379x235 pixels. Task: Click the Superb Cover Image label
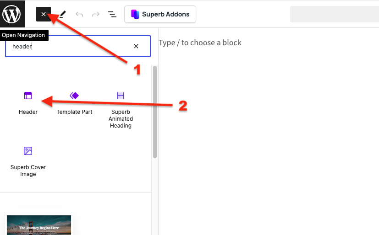tap(28, 171)
